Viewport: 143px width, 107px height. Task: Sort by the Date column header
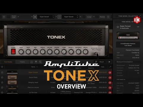click(x=103, y=67)
